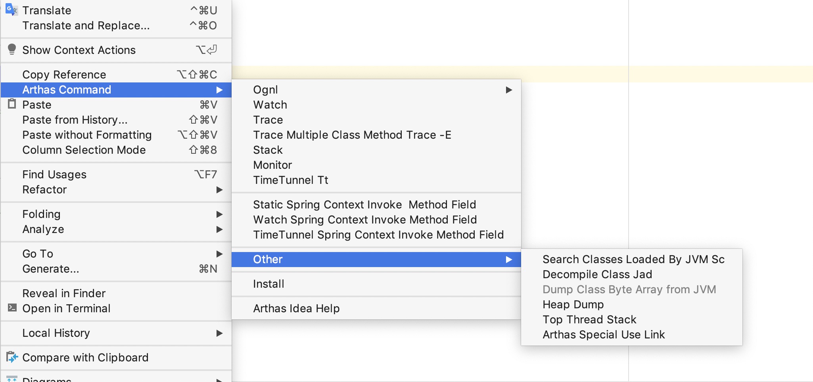Choose Reveal in Finder
813x382 pixels.
point(116,293)
